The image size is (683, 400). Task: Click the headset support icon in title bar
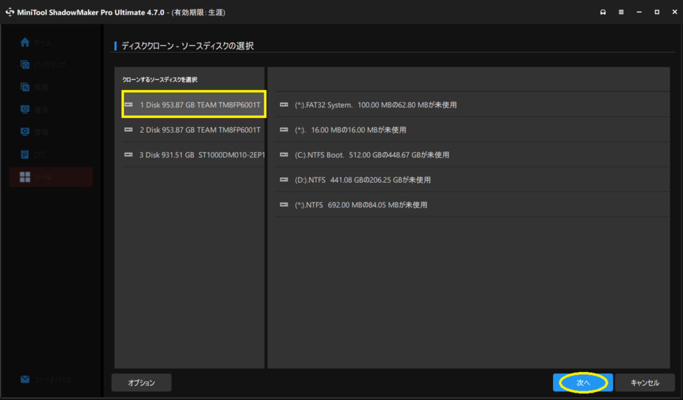603,12
